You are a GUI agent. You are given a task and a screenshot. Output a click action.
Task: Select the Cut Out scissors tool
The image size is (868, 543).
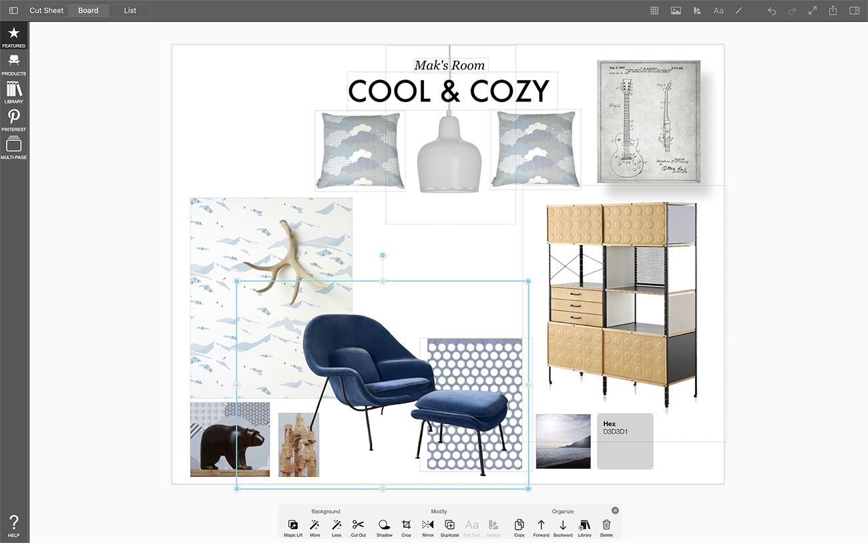click(x=358, y=526)
